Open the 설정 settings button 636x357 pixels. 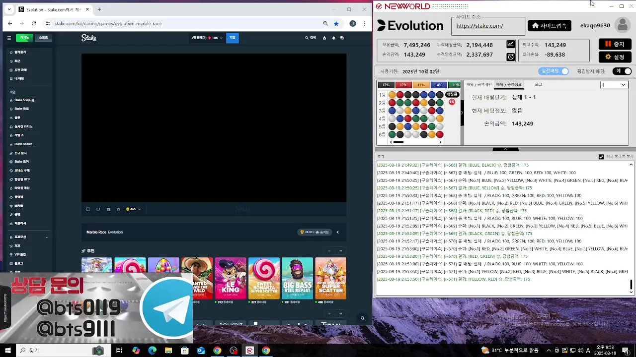pos(615,57)
